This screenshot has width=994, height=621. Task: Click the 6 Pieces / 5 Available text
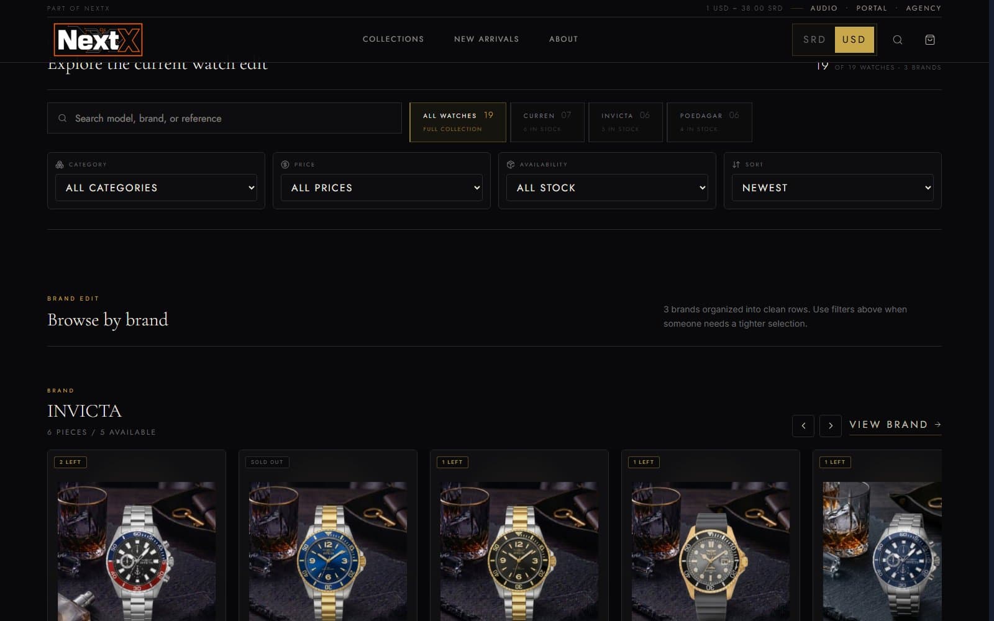pos(101,432)
